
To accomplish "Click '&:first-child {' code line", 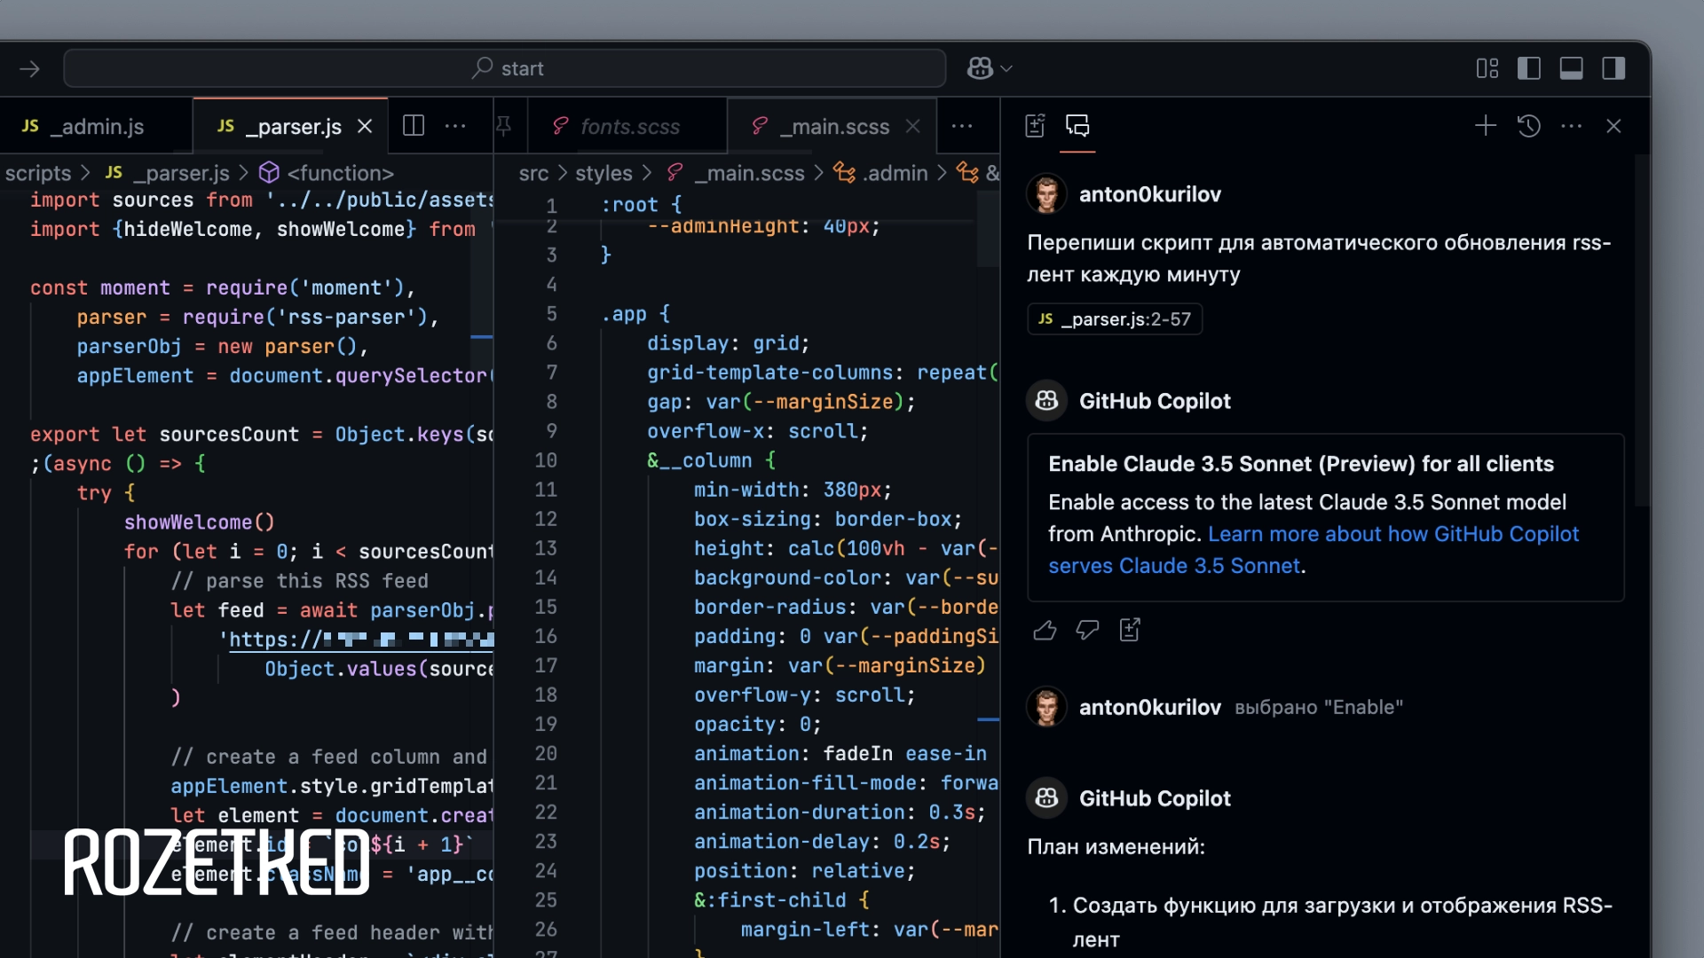I will (x=781, y=900).
